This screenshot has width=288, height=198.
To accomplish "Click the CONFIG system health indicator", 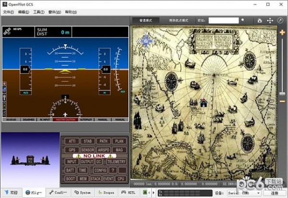I will (100, 170).
